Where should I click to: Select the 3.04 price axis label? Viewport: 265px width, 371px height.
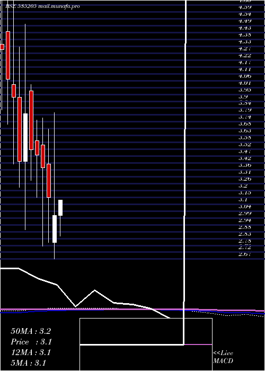(x=245, y=206)
